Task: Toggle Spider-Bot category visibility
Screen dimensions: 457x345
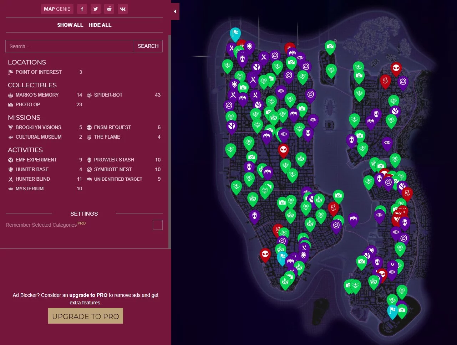Action: (123, 95)
